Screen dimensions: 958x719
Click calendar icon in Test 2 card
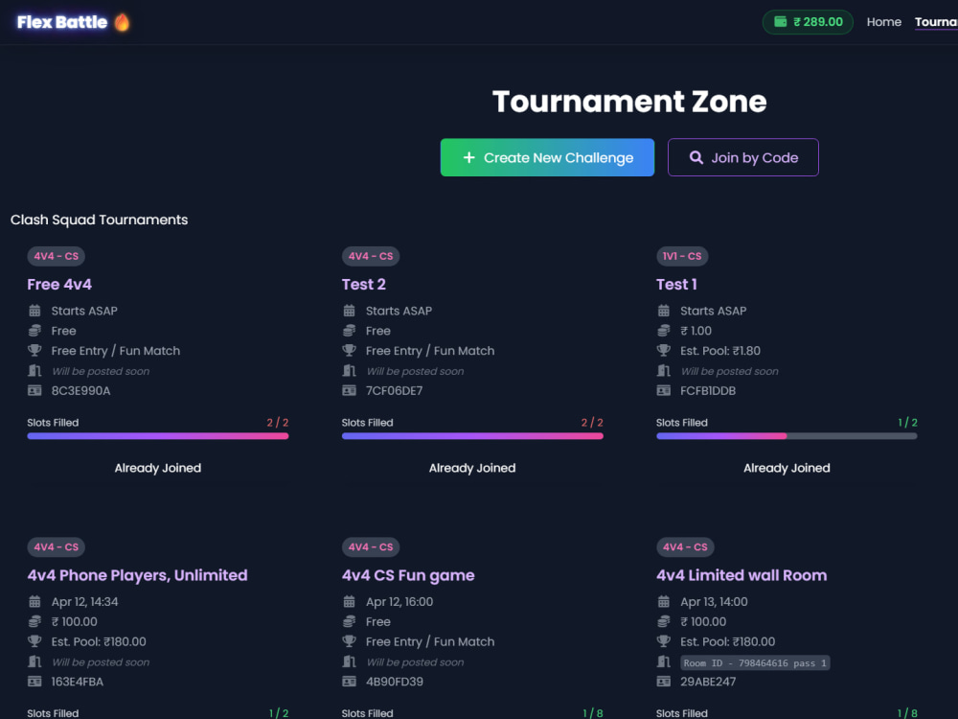pos(349,311)
